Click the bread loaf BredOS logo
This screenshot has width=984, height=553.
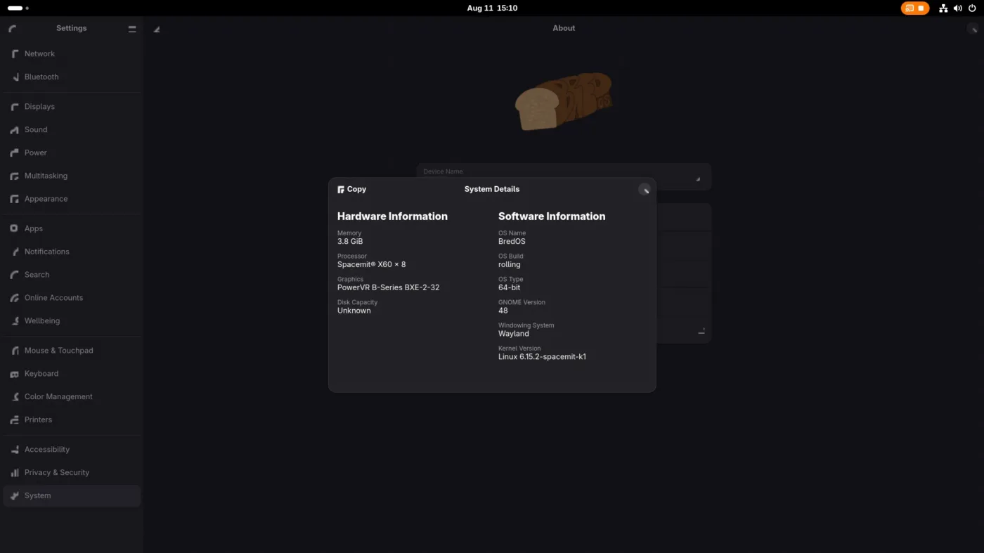point(564,101)
